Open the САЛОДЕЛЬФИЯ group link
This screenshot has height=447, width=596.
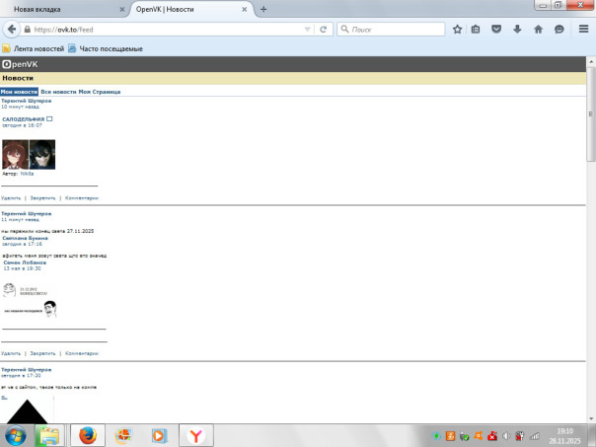tap(24, 119)
